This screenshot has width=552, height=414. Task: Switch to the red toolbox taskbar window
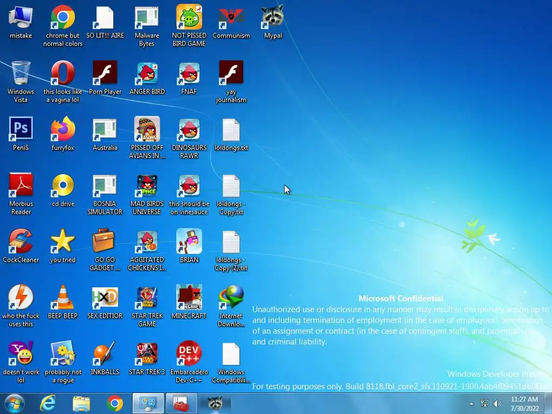181,403
